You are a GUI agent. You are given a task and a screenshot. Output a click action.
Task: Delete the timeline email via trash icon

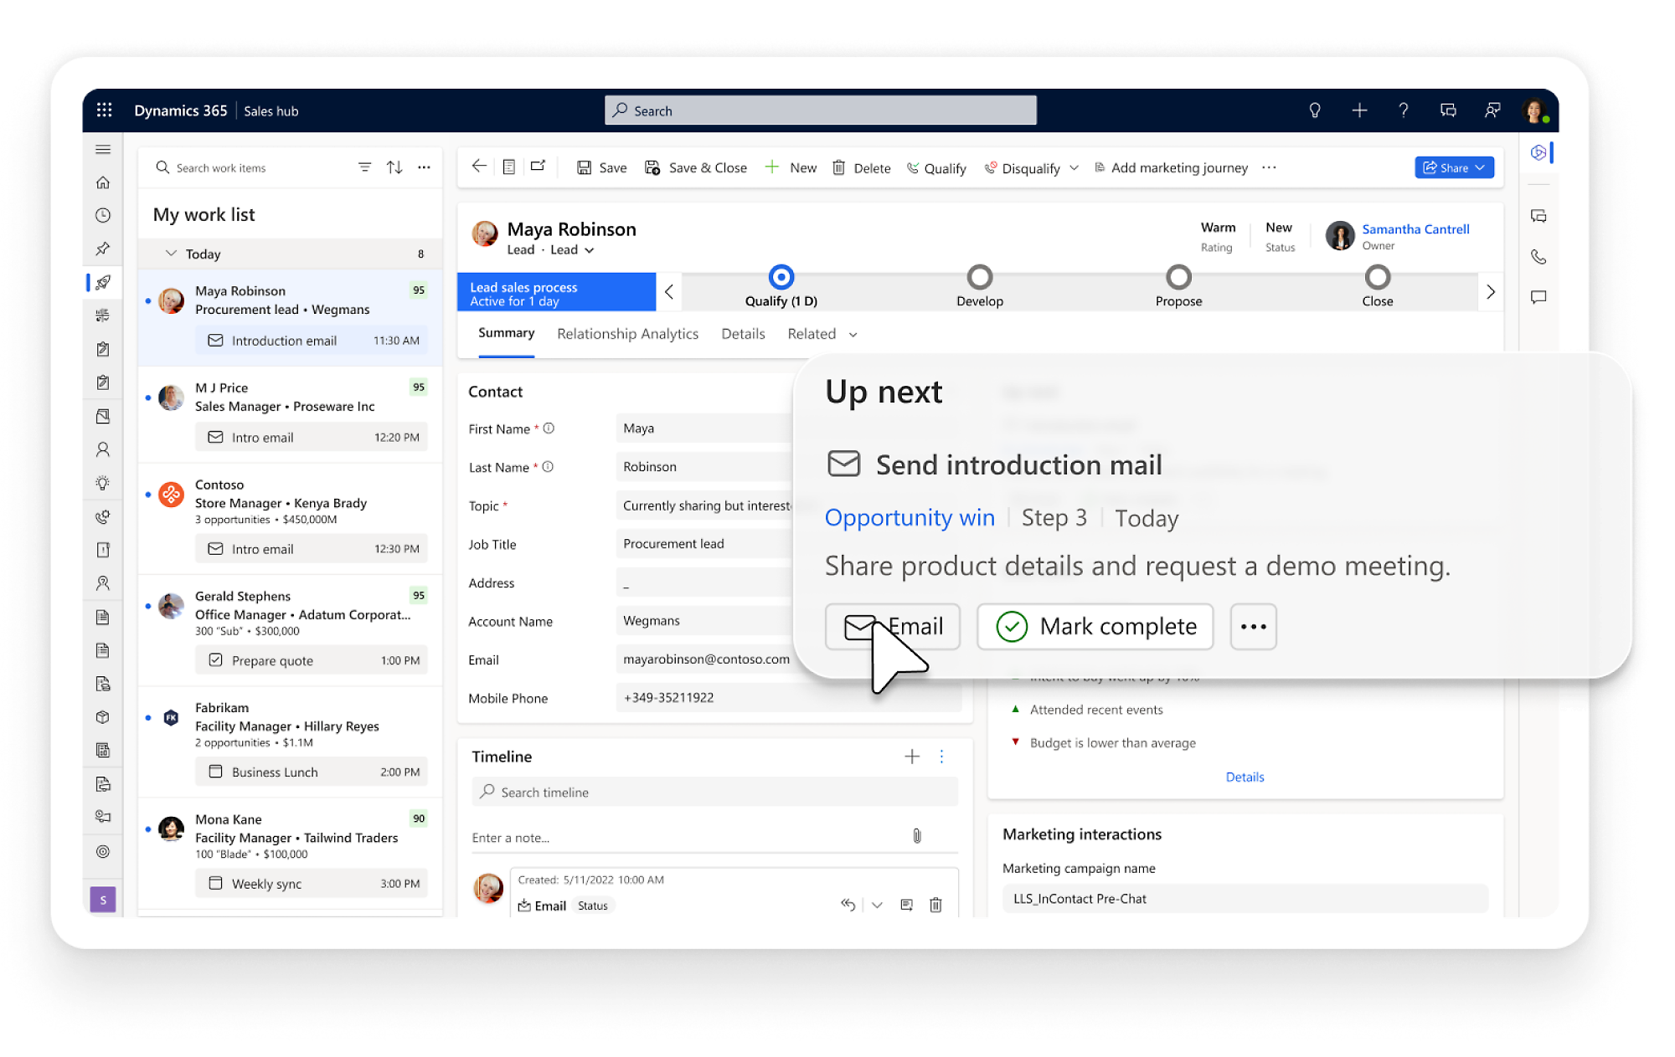pyautogui.click(x=936, y=905)
